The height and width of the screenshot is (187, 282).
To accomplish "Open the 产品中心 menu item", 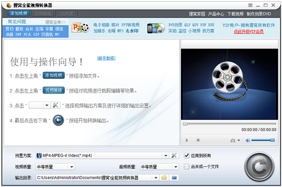I will (x=216, y=14).
